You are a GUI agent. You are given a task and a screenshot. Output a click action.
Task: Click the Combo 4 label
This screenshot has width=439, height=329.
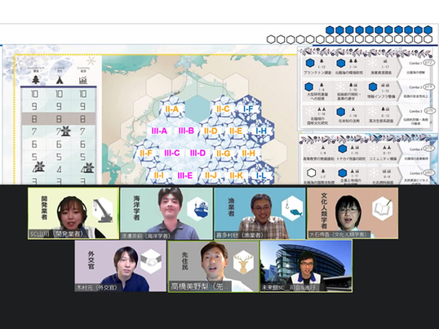(x=415, y=149)
